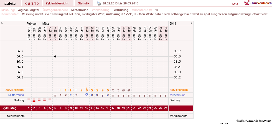Click the date header 9. Sa
Viewport: 272px width, 124px height.
click(87, 29)
